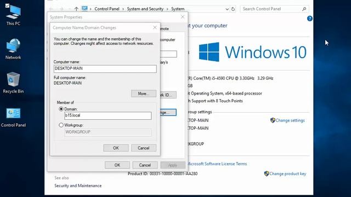This screenshot has height=197, width=351.
Task: Toggle the checkbox on This PC icon
Action: point(7,5)
